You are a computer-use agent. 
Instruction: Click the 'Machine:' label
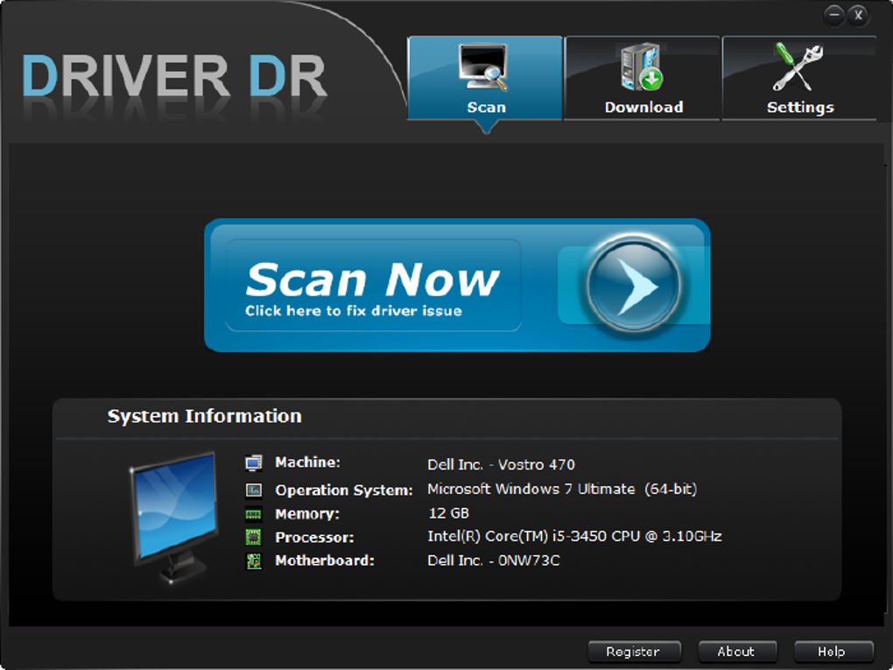click(307, 462)
